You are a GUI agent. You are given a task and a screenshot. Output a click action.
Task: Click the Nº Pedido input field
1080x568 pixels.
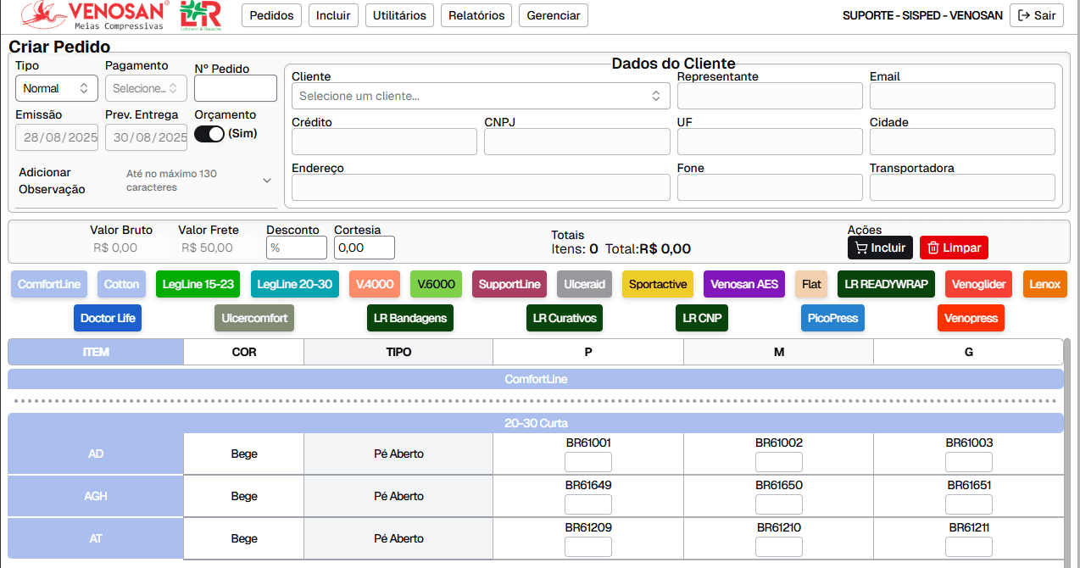pyautogui.click(x=236, y=88)
